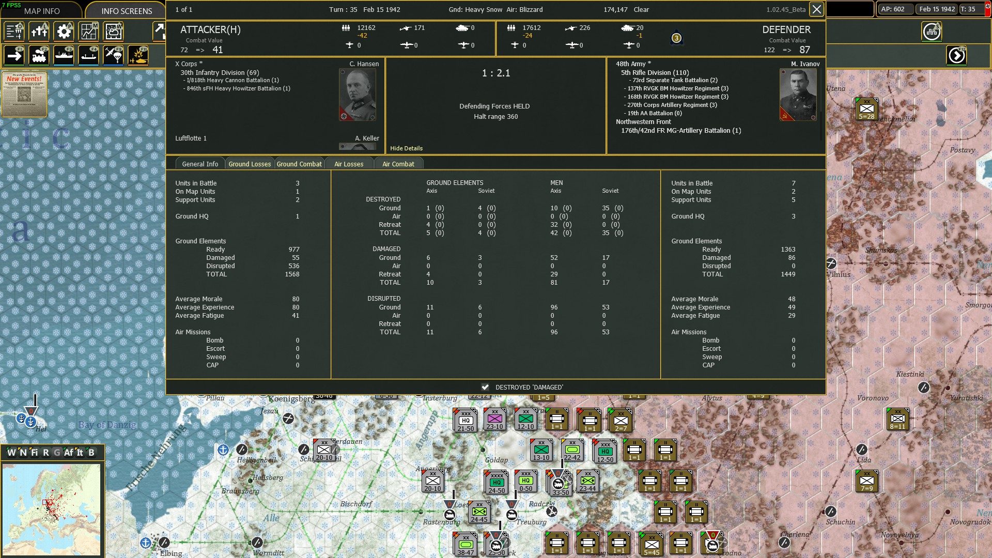
Task: Select the 7=9 Soviet unit near Lida
Action: (867, 481)
